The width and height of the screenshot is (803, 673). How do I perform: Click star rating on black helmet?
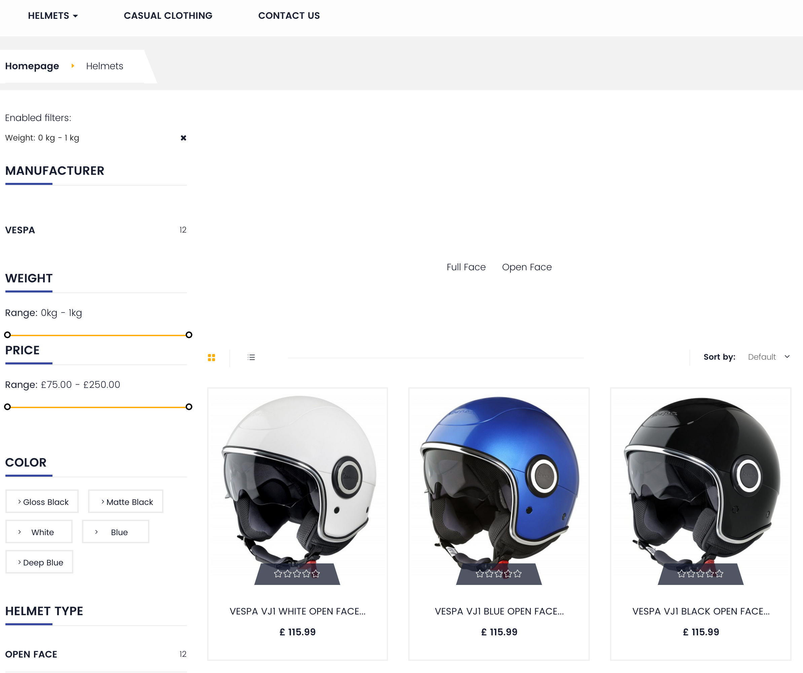point(700,573)
